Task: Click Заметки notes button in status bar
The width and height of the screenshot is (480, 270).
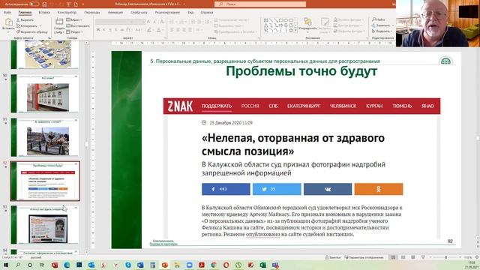Action: pyautogui.click(x=333, y=257)
